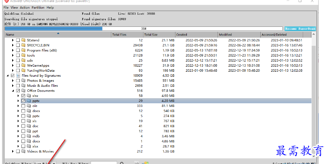Tick the ole folder checkbox
327x164 pixels.
coord(23,106)
